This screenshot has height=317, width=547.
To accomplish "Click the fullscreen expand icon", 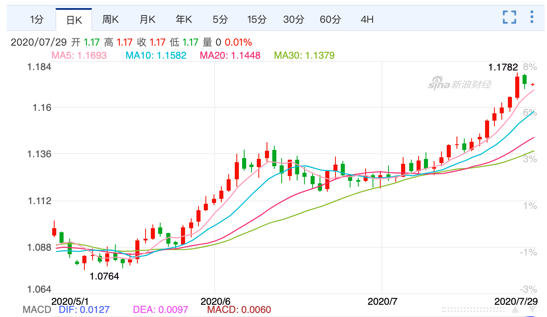I will tap(510, 17).
